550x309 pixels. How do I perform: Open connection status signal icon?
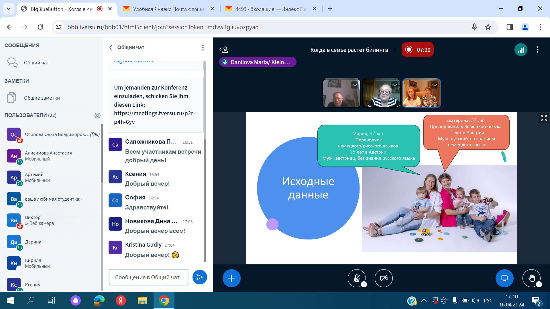click(521, 50)
